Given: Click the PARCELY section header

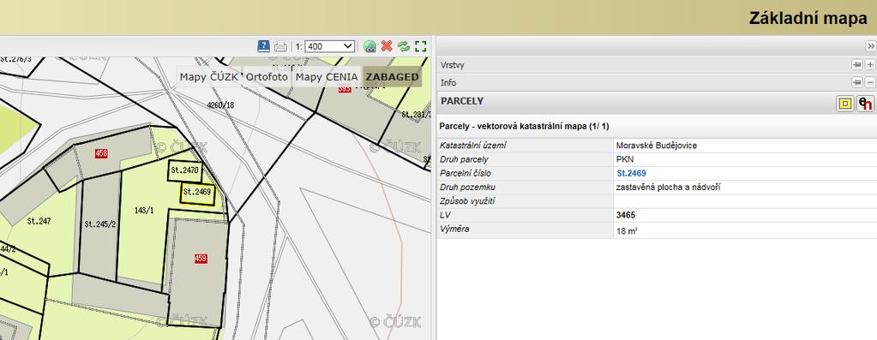Looking at the screenshot, I should pos(656,102).
